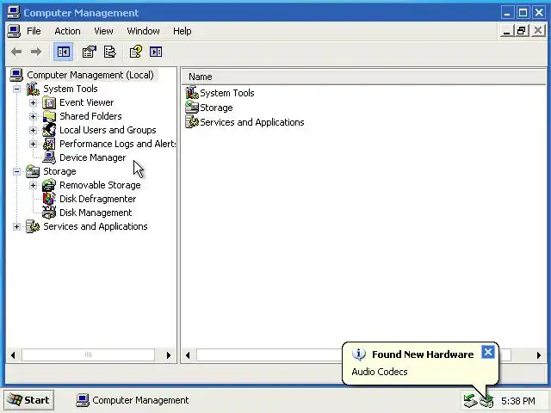Open the Help toolbar icon
Viewport: 551px width, 413px height.
click(x=136, y=52)
